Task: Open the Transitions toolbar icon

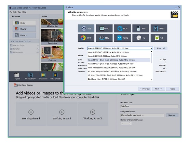Action: (43, 76)
